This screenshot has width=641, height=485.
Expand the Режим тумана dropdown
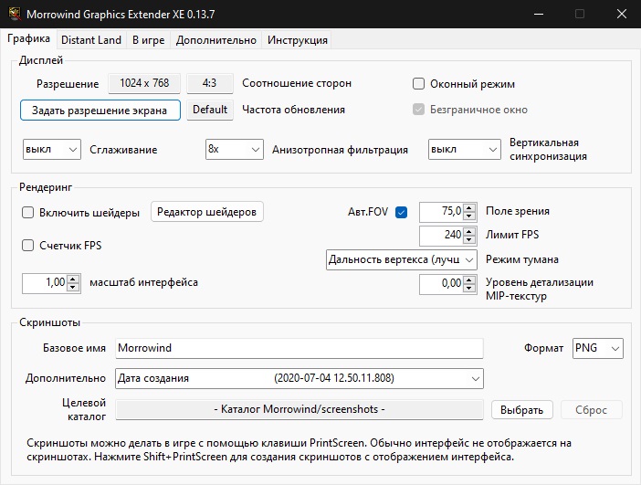[x=402, y=260]
